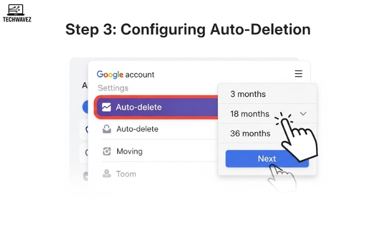
Task: Click the hand cursor below Next button
Action: click(281, 178)
